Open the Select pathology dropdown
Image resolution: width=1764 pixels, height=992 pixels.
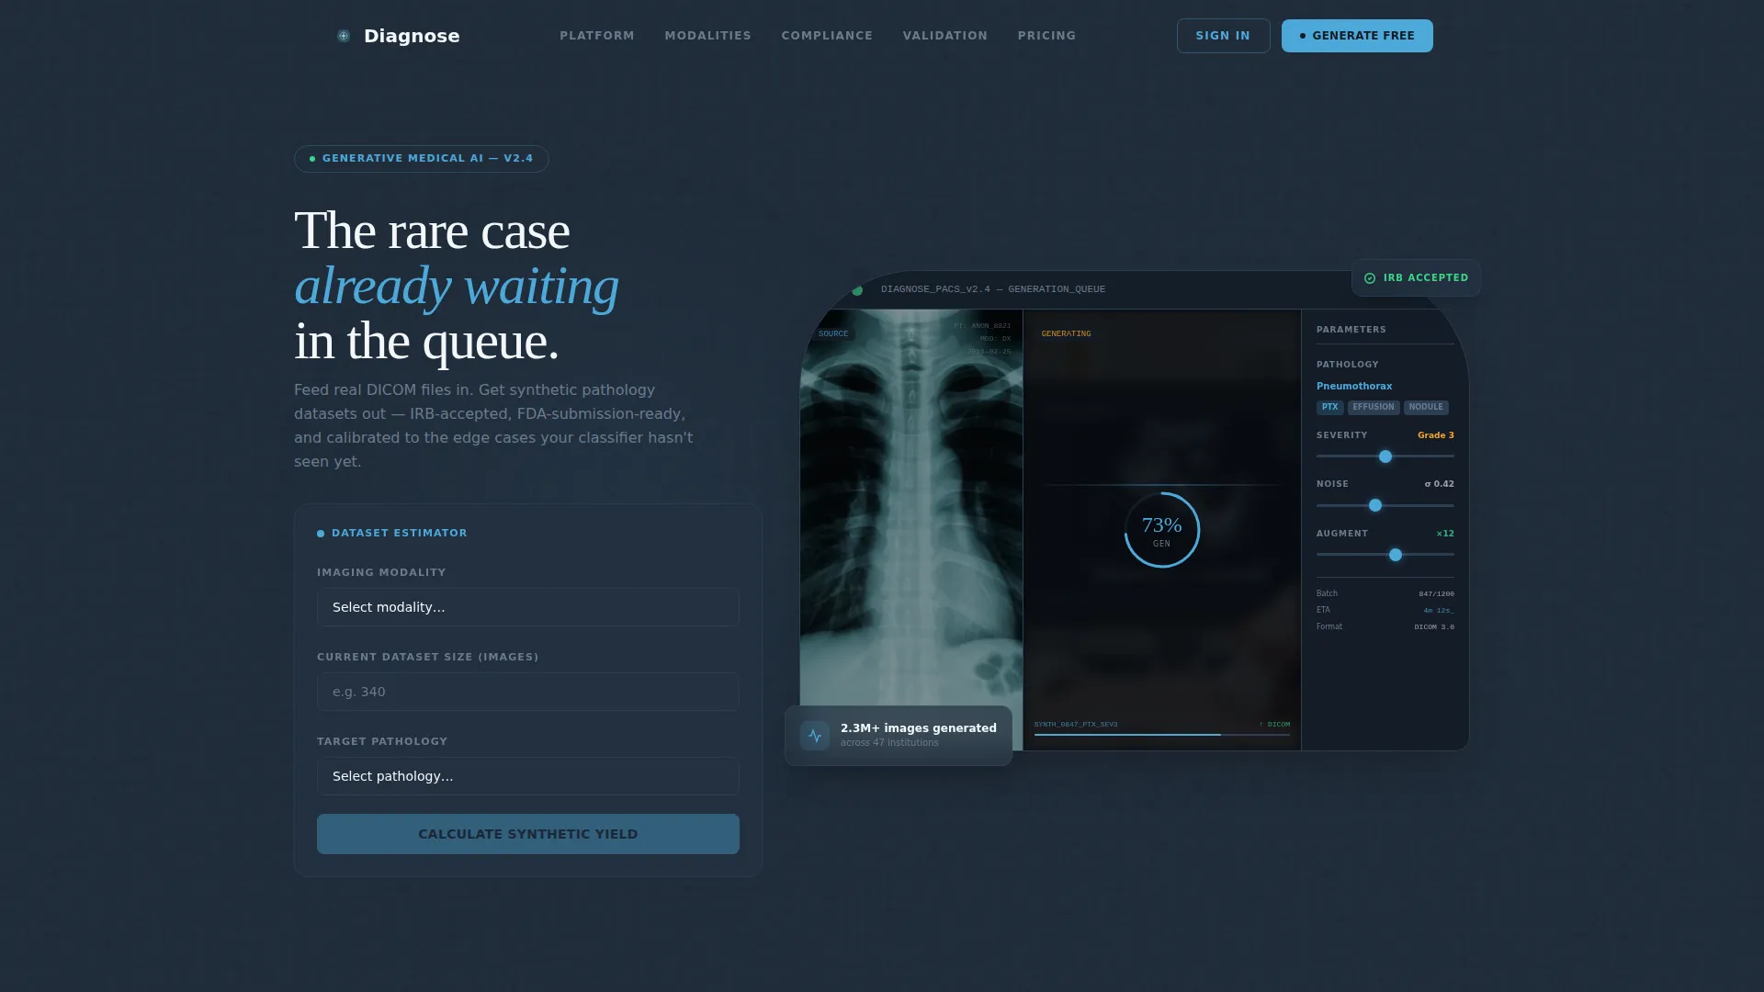528,776
